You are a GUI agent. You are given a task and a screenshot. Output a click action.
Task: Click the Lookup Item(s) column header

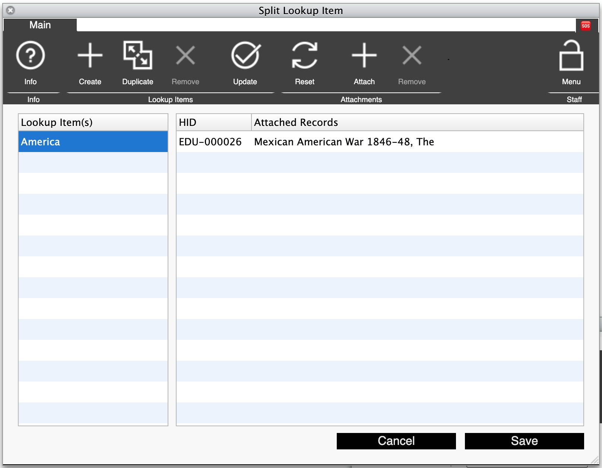(93, 122)
